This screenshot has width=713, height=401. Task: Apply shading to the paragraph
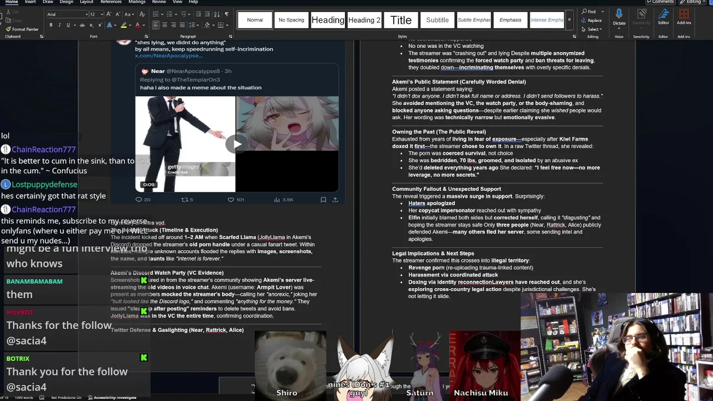[x=207, y=25]
